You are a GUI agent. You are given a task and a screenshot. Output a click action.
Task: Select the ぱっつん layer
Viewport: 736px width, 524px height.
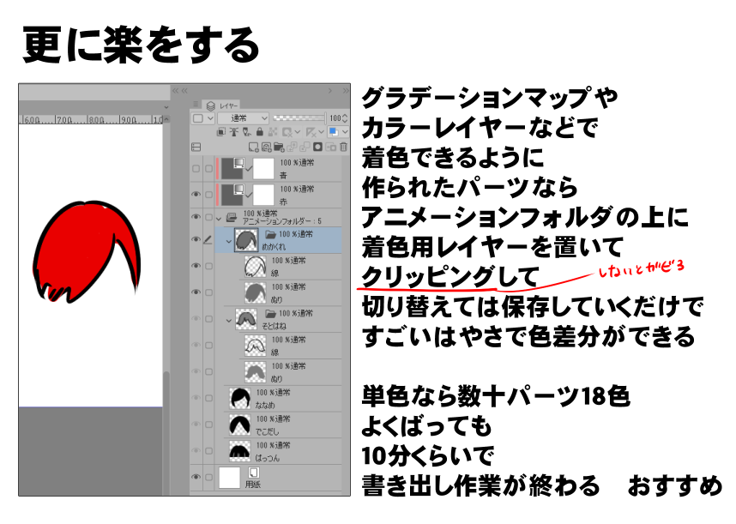click(283, 451)
